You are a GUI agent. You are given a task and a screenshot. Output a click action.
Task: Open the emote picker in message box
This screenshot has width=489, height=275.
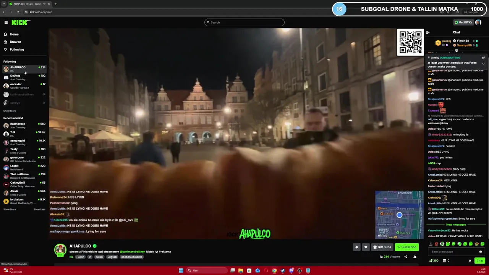point(481,252)
